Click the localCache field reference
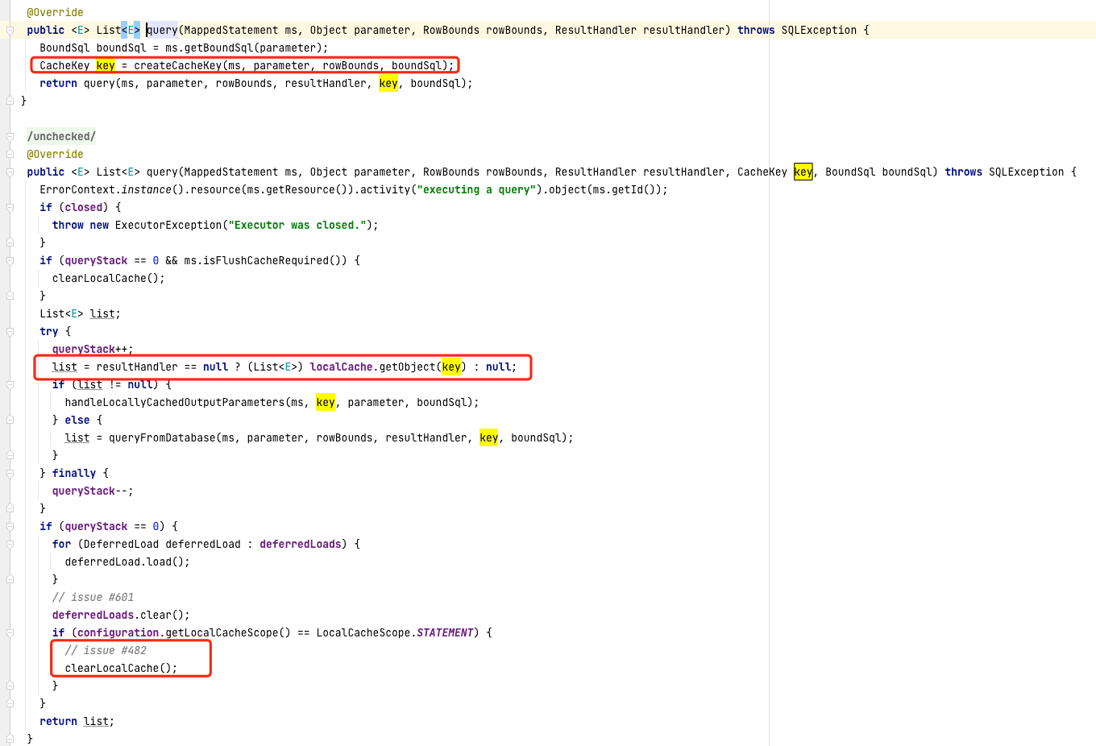 tap(341, 367)
